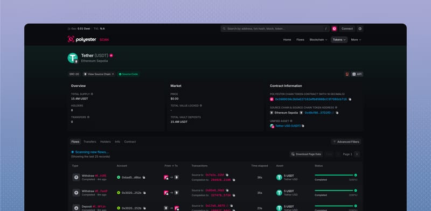Open contract address 0x3989036c link

(x=311, y=99)
